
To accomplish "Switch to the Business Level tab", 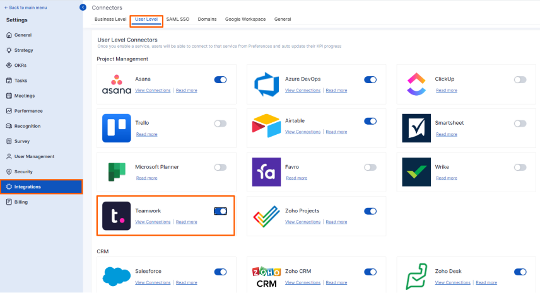I will [110, 20].
